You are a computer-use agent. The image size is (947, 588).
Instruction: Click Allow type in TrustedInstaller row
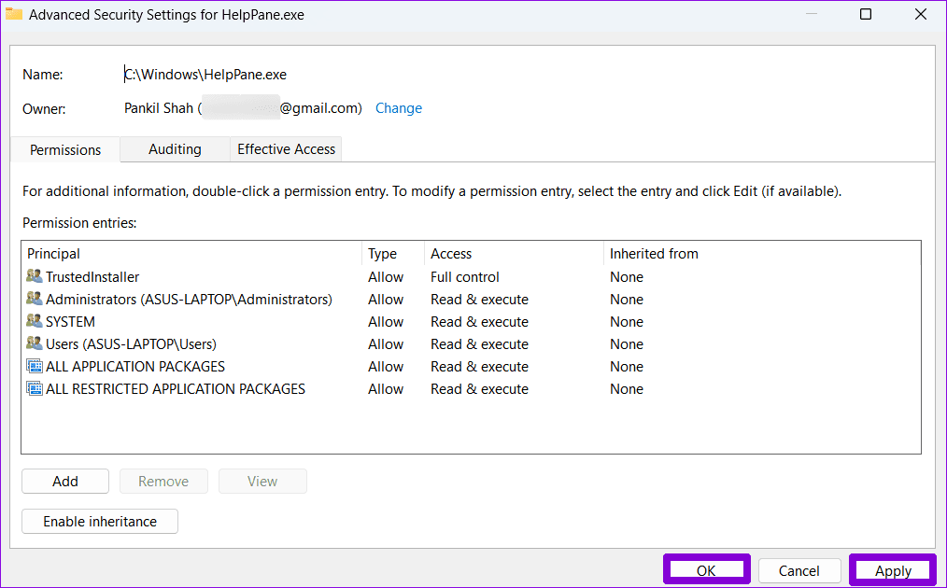click(386, 276)
